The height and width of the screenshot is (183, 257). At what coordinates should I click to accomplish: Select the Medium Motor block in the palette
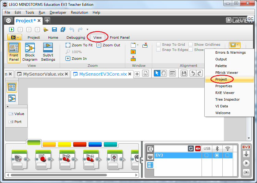pos(19,160)
